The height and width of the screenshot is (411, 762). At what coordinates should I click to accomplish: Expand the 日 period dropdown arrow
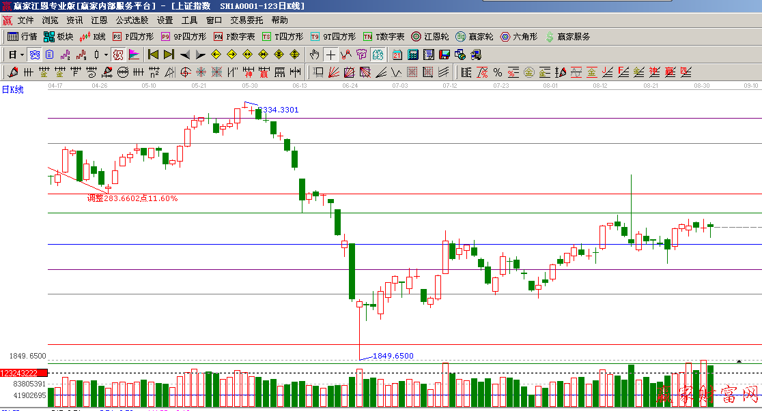click(22, 55)
